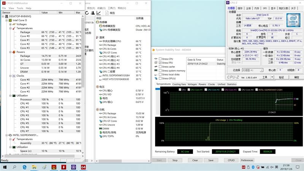
Task: Open Preferences in stability test
Action: (247, 160)
